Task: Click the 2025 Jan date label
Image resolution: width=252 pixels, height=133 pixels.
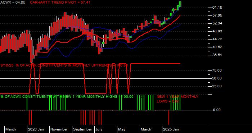Action: (x=171, y=129)
